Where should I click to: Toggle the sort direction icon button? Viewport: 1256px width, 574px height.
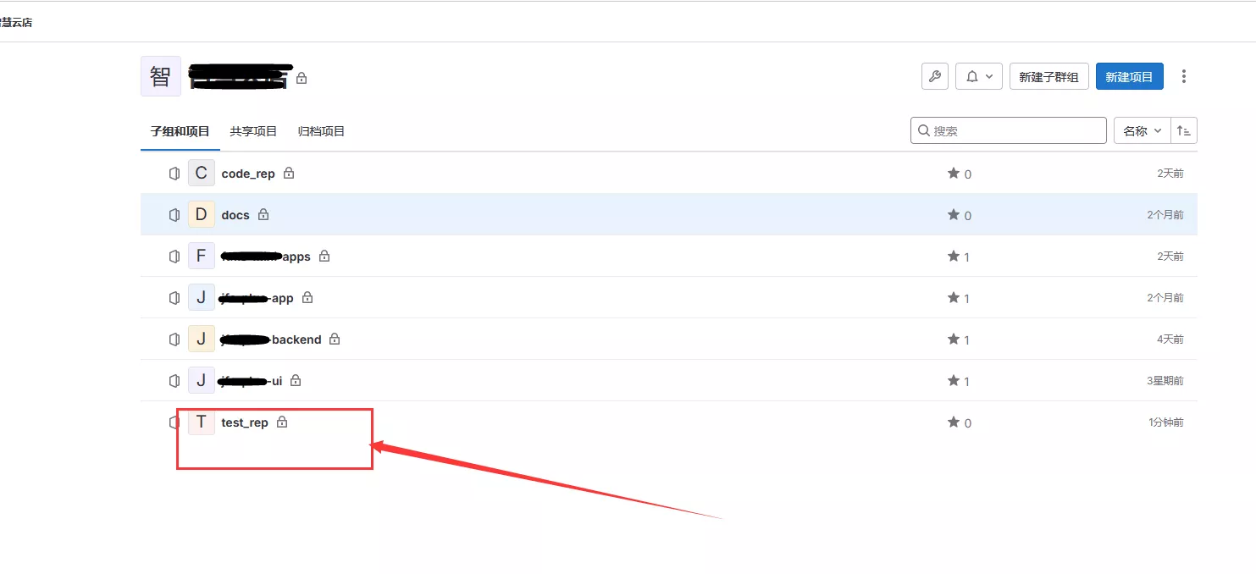tap(1184, 131)
